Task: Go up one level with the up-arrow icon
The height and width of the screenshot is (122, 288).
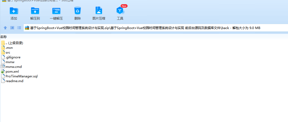Action: pyautogui.click(x=5, y=28)
